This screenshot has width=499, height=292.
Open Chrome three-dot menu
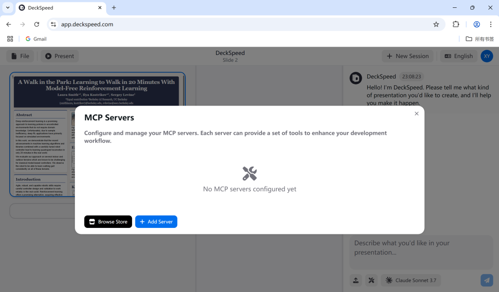pyautogui.click(x=490, y=24)
